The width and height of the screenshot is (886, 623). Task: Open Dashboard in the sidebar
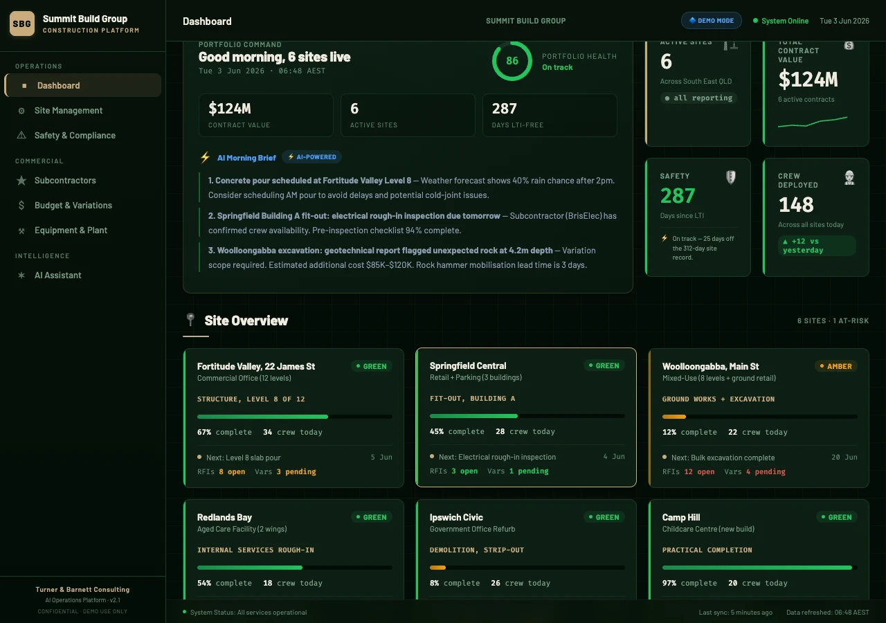coord(83,86)
